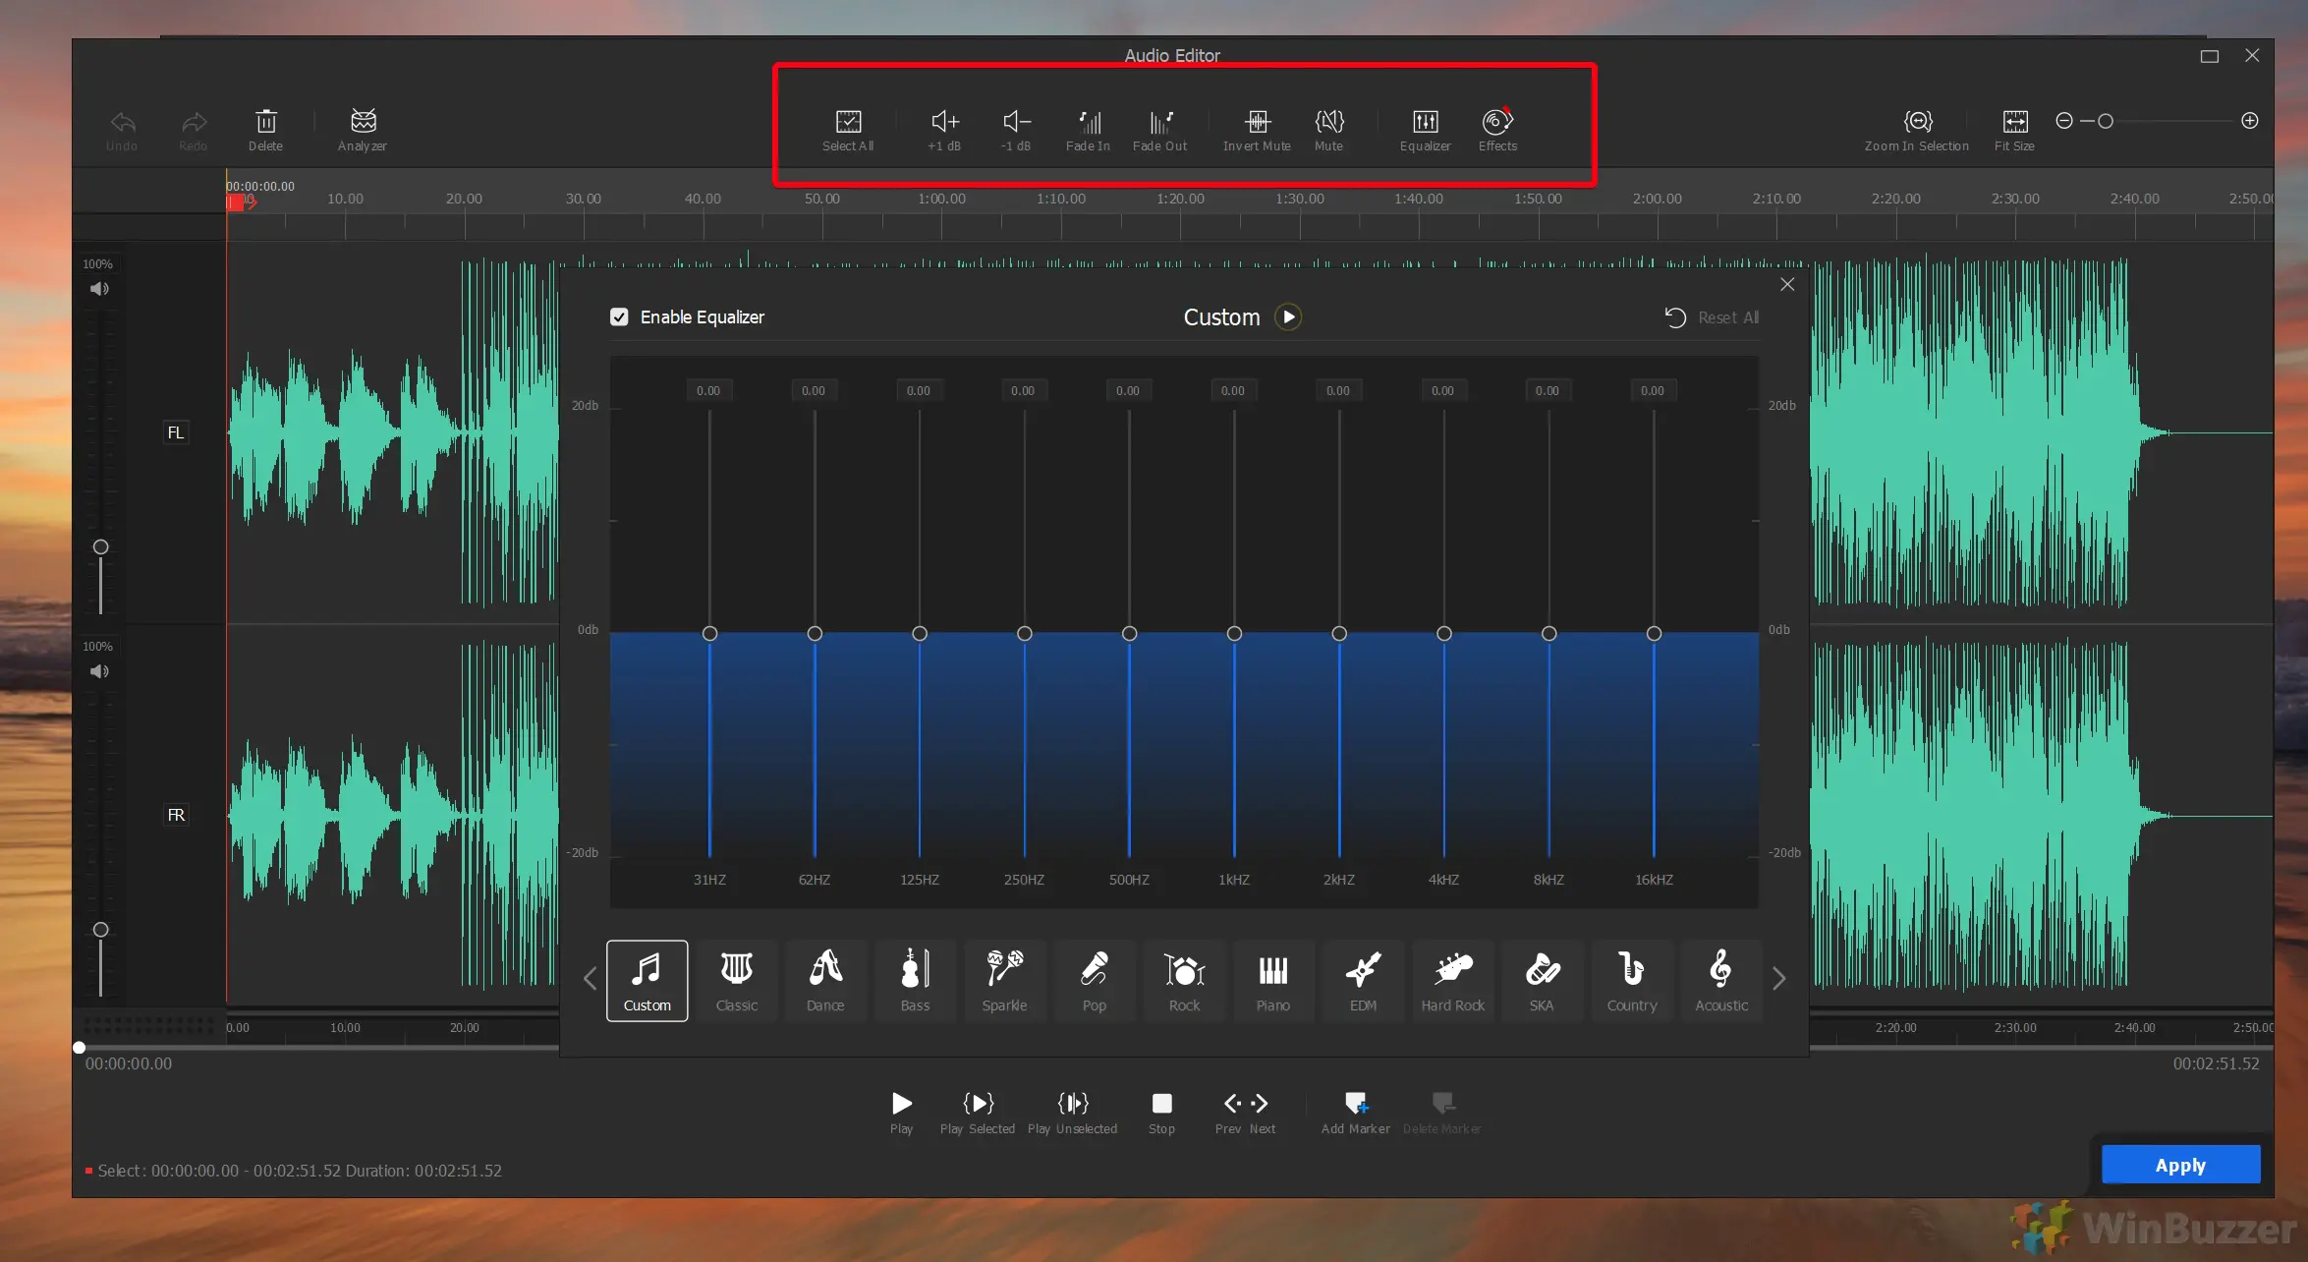Apply Fade Out to the audio

1160,129
